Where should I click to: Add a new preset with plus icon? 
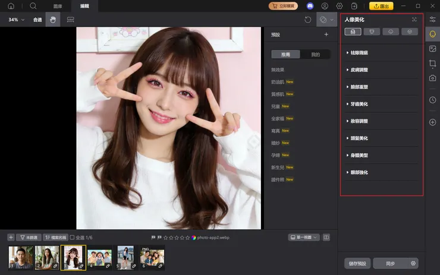(x=326, y=34)
